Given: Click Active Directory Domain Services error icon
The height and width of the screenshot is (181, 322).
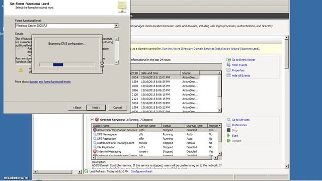Looking at the screenshot, I should (x=95, y=130).
